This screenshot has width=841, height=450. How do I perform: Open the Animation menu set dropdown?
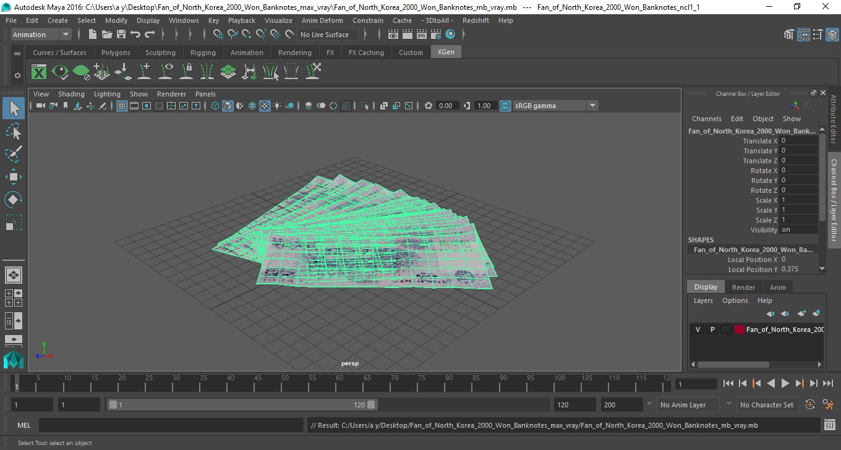(41, 35)
